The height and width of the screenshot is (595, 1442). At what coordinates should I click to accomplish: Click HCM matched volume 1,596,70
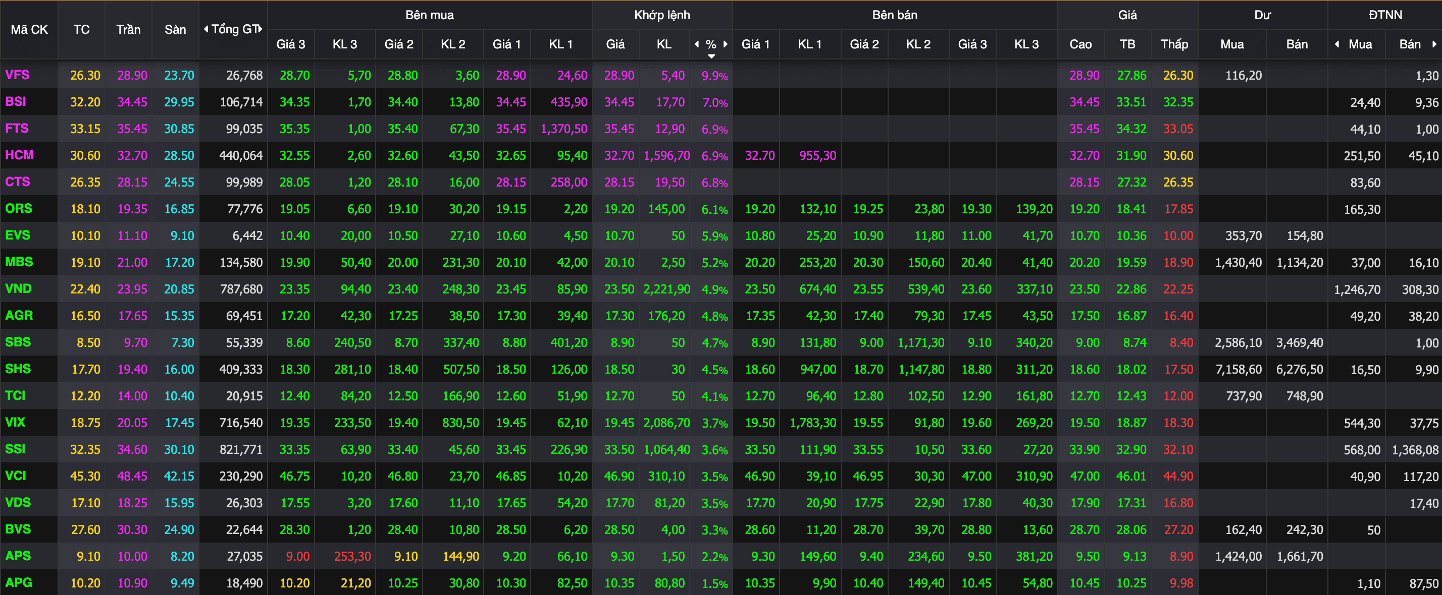[666, 156]
